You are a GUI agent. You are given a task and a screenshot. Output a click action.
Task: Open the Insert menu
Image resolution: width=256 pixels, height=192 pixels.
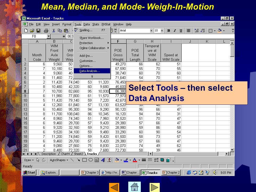pyautogui.click(x=56, y=24)
